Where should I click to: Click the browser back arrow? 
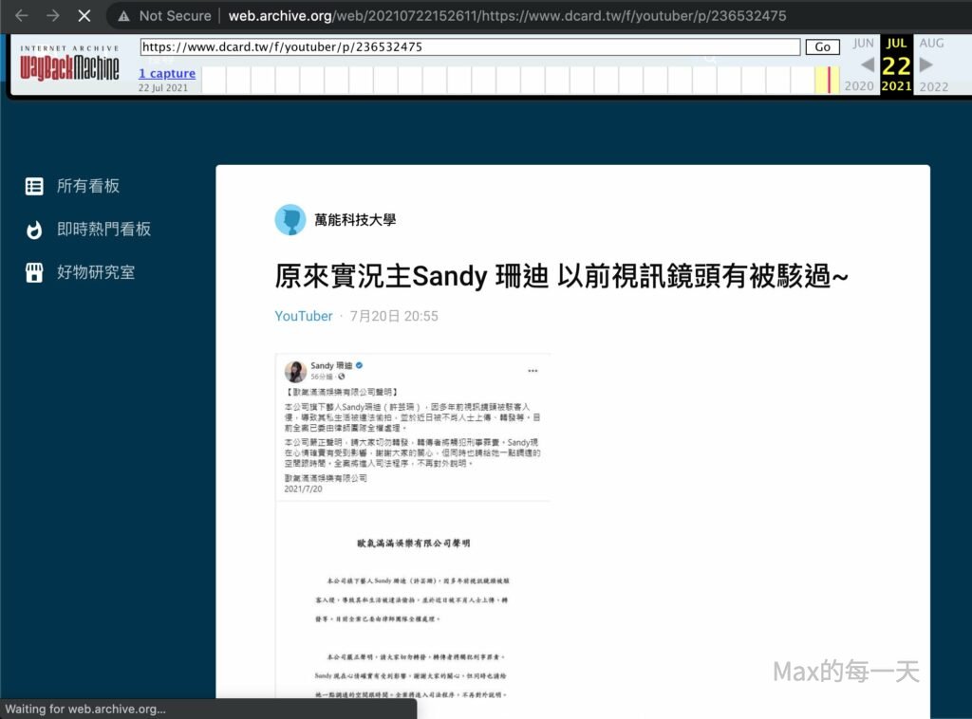(21, 16)
